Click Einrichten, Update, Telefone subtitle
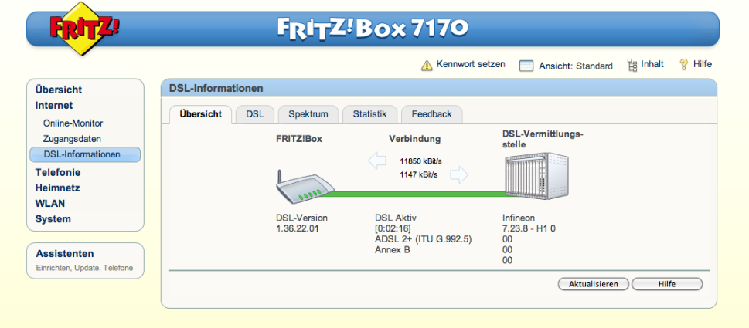749x328 pixels. click(x=84, y=268)
